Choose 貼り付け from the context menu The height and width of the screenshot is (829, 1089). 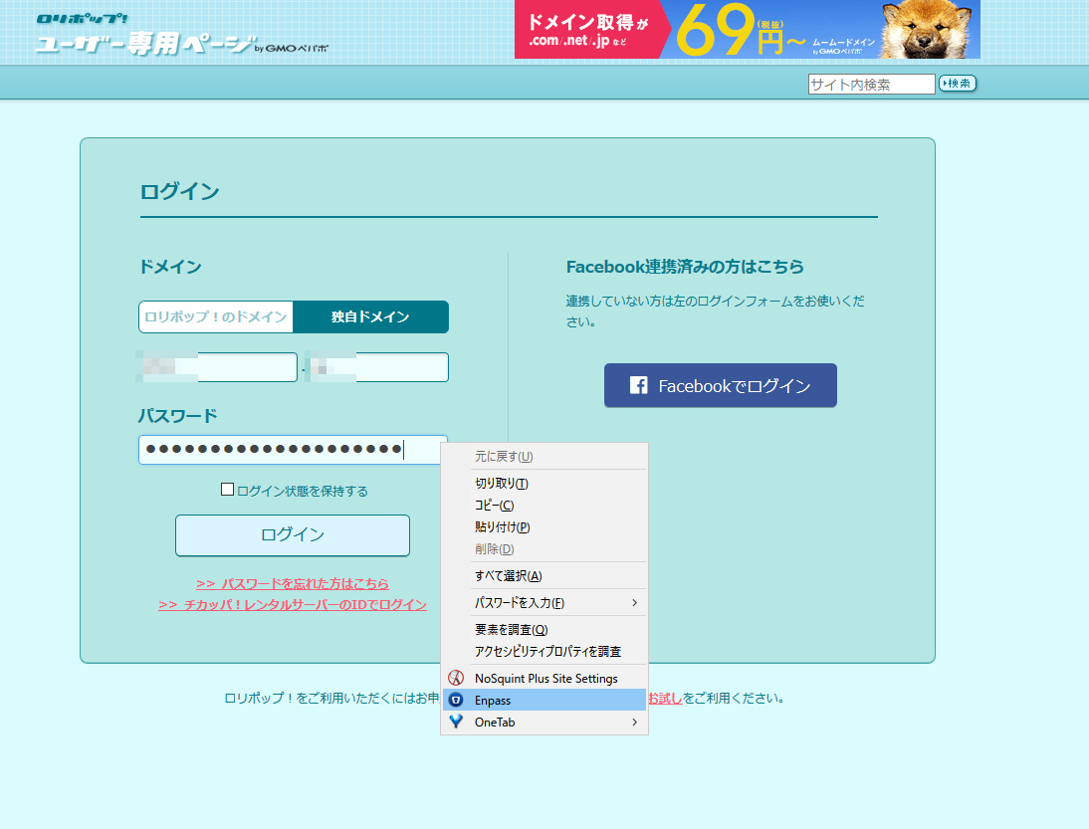[544, 527]
